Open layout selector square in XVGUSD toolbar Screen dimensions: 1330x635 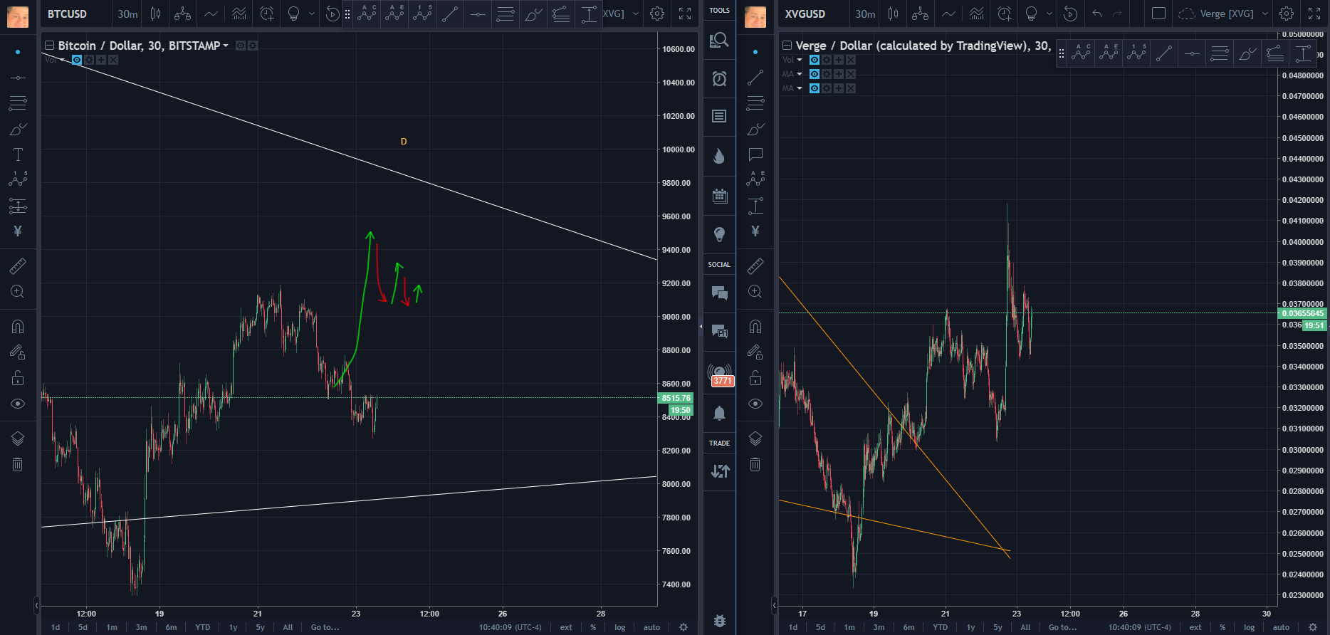tap(1158, 14)
